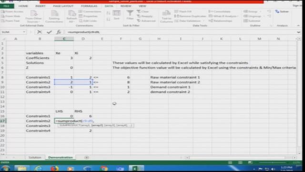Viewport: 305px width, 172px height.
Task: Collapse the ribbon with arrow
Action: (x=298, y=25)
